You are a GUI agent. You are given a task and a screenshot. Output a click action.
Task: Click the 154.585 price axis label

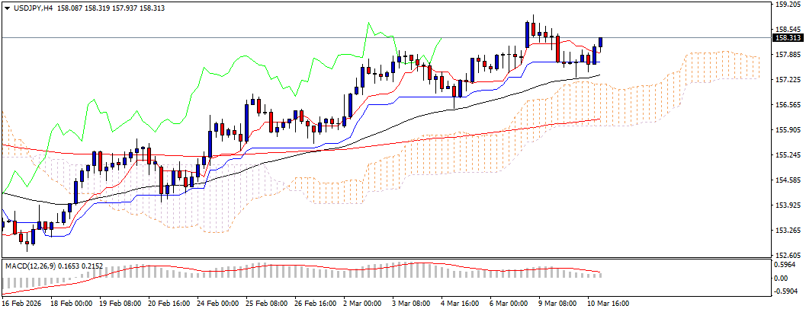coord(788,180)
